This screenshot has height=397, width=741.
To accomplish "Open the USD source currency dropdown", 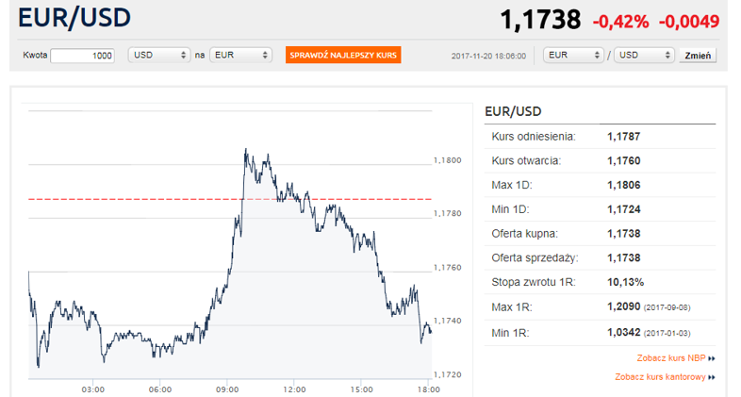I will [158, 56].
